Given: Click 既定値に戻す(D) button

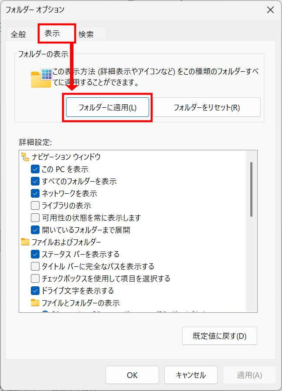Looking at the screenshot, I should point(219,336).
